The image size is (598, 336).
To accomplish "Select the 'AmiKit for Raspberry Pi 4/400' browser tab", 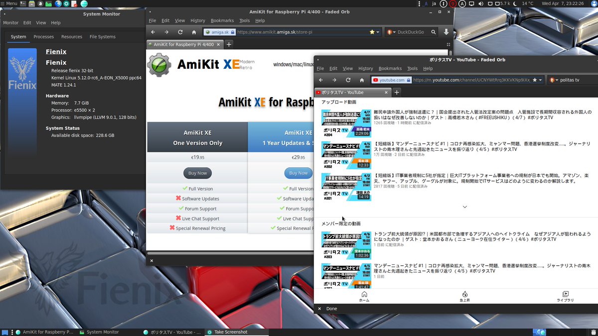I will point(184,44).
